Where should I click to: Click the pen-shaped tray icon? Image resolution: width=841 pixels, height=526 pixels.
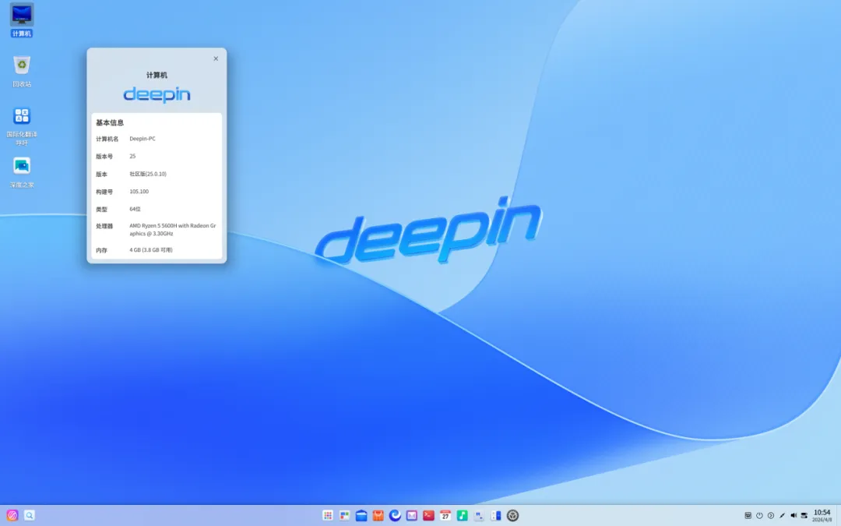pyautogui.click(x=782, y=515)
